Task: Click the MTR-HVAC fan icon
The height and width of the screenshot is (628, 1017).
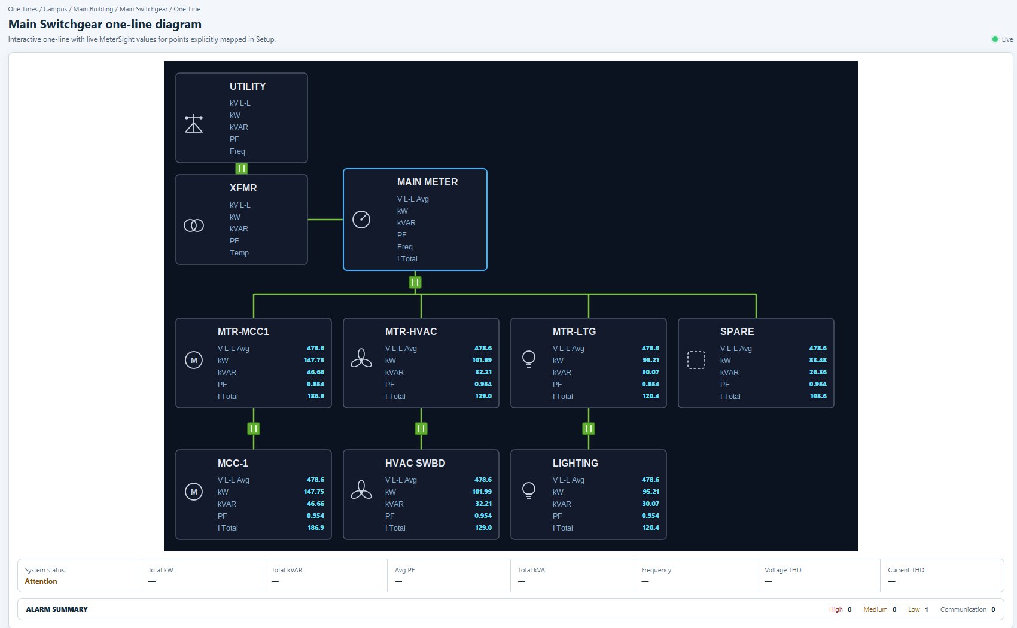Action: [x=361, y=358]
